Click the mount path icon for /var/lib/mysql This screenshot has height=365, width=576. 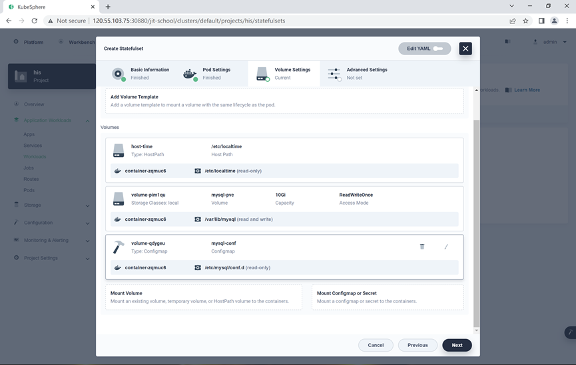[198, 219]
